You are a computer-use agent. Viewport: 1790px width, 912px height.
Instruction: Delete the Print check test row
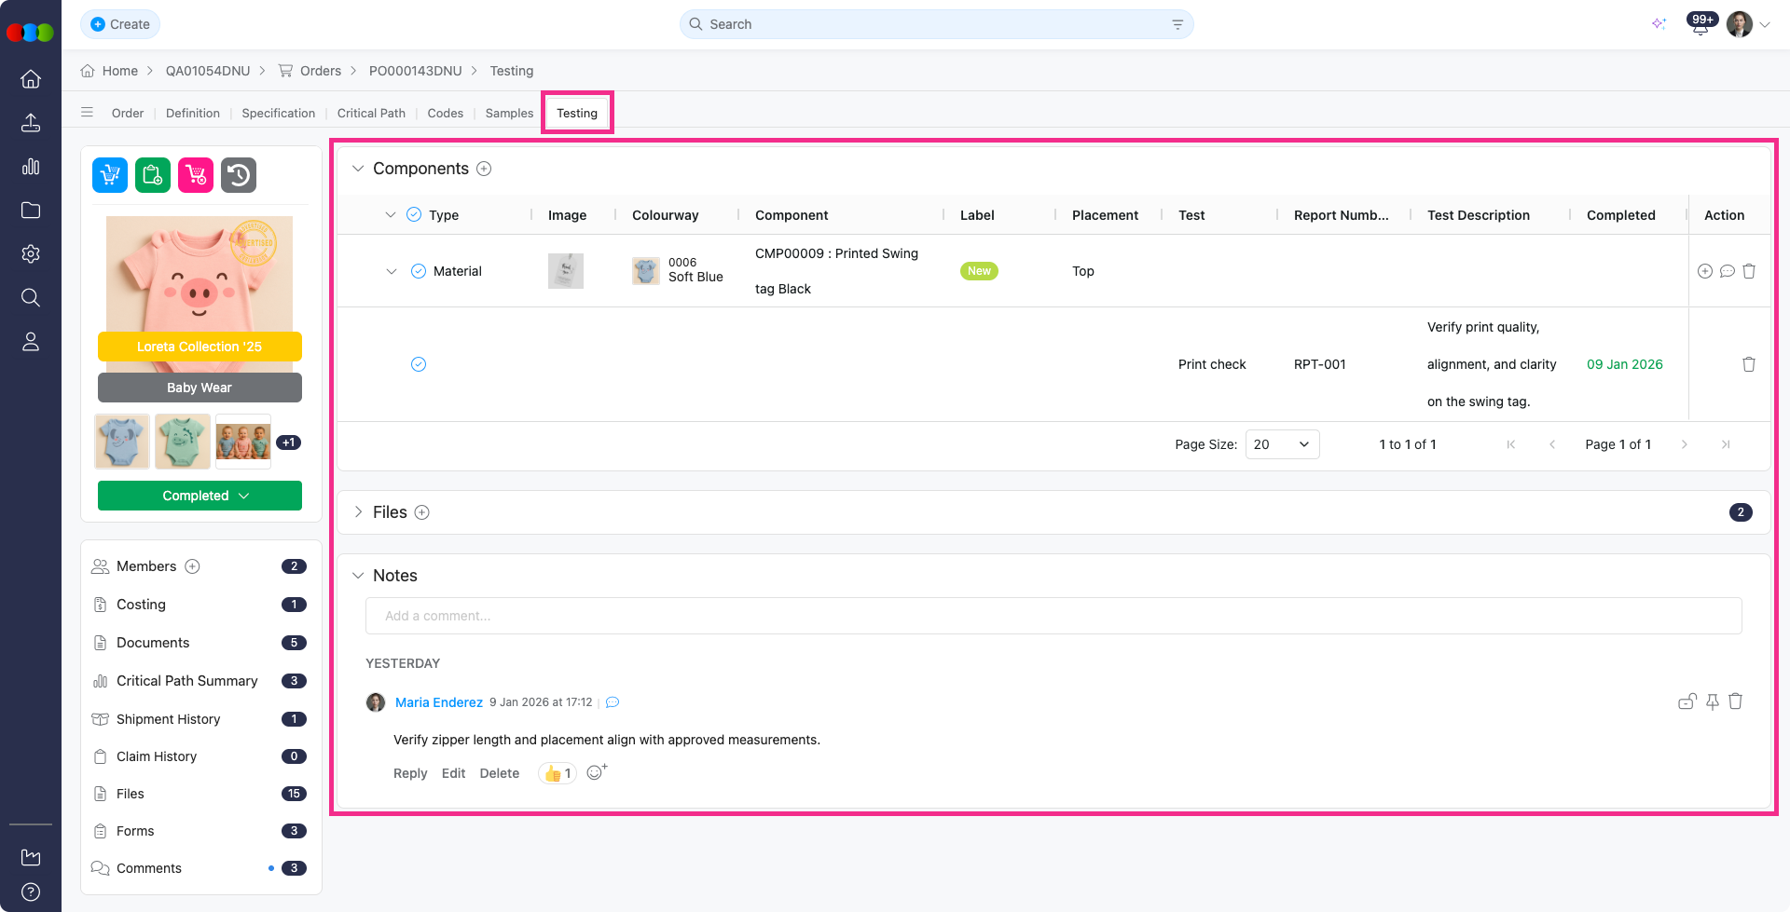(x=1748, y=364)
